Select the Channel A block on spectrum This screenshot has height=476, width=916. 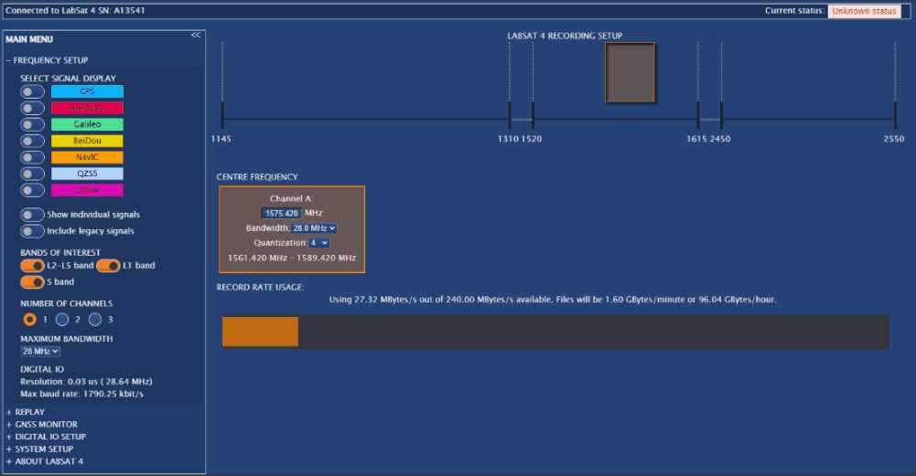click(x=630, y=72)
